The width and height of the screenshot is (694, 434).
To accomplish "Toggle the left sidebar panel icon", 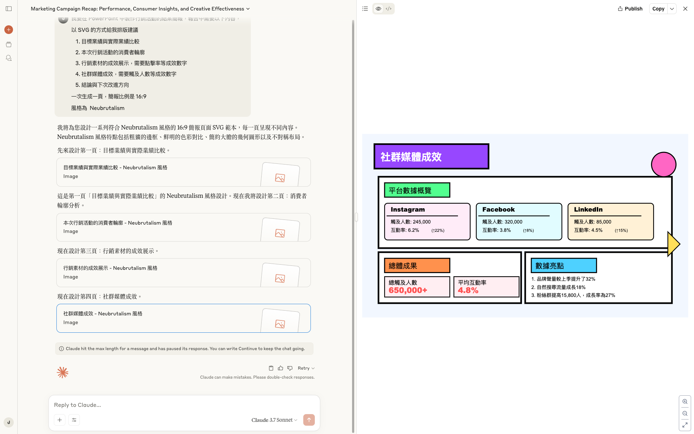I will pos(9,9).
